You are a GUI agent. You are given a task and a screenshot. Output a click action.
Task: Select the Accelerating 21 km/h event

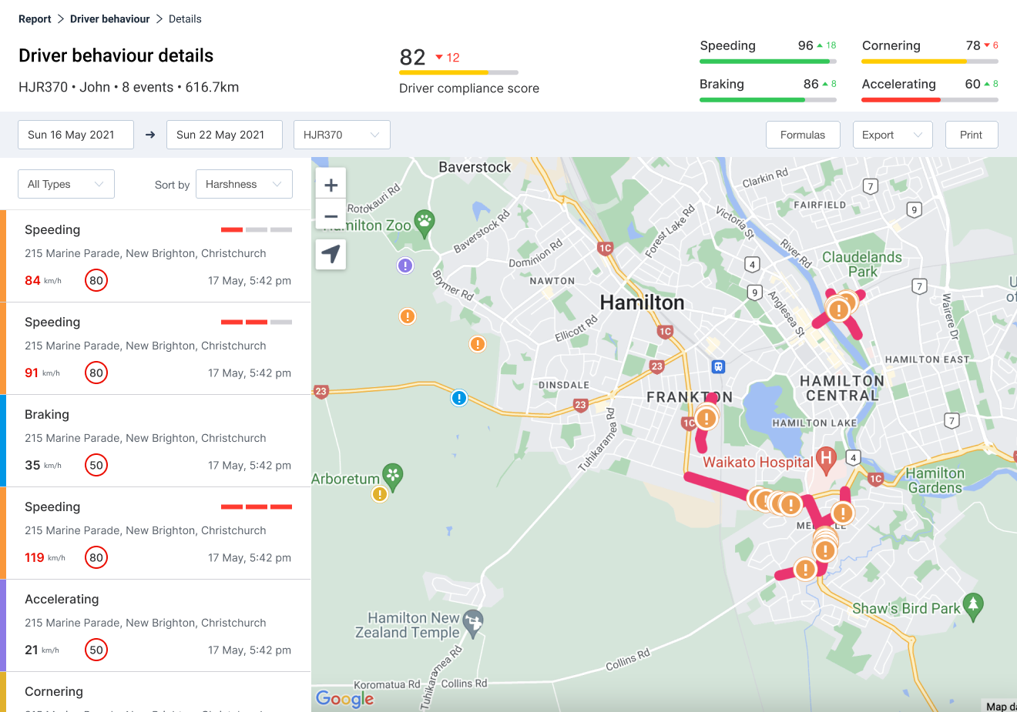(x=156, y=626)
